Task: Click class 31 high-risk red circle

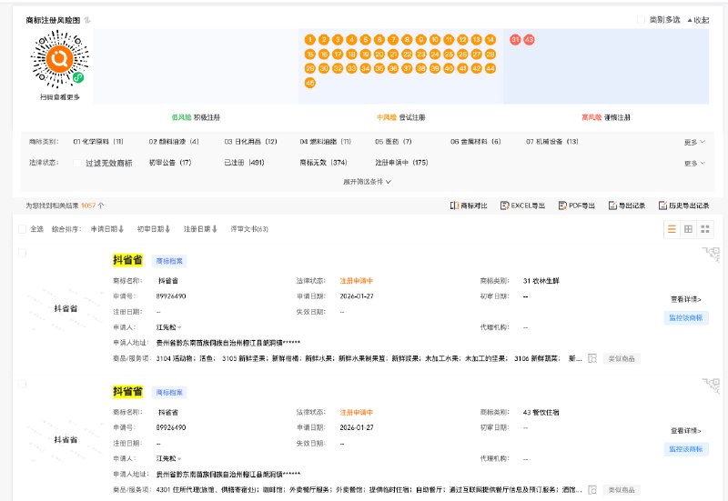Action: (515, 40)
